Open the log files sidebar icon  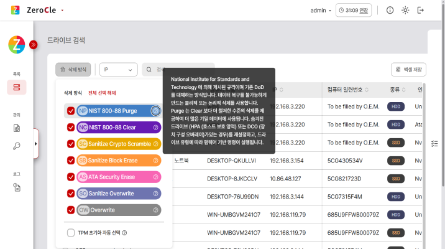(x=17, y=187)
